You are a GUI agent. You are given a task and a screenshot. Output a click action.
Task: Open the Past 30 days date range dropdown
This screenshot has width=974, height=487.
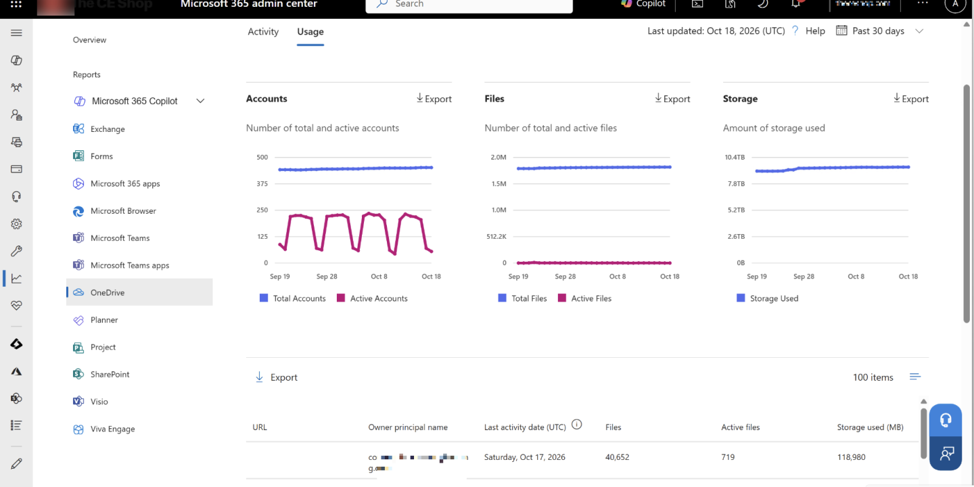[880, 31]
